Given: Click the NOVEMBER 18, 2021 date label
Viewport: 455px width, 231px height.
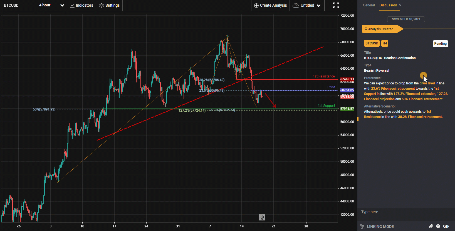Looking at the screenshot, I should 406,19.
